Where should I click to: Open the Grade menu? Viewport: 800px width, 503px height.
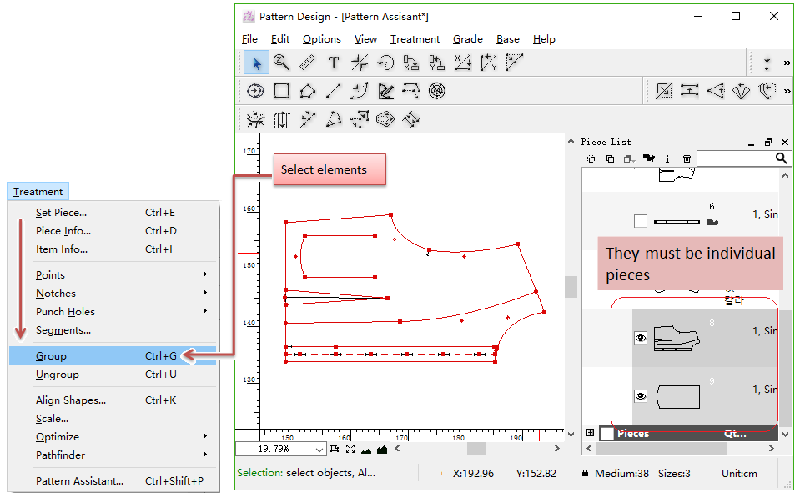coord(467,39)
